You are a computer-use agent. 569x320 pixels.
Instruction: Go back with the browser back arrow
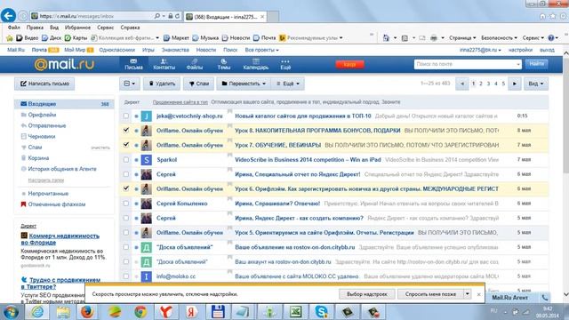click(8, 16)
